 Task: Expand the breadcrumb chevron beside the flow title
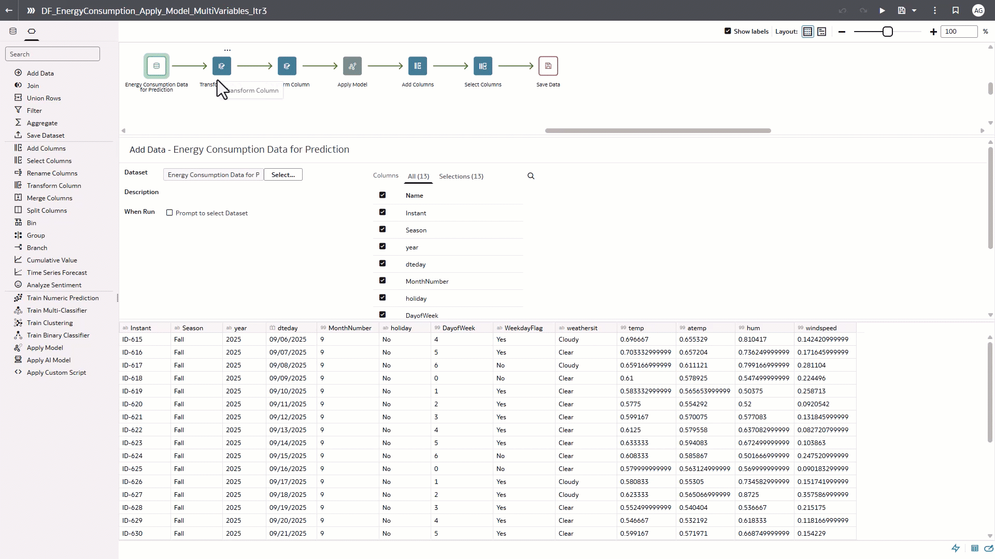[31, 10]
